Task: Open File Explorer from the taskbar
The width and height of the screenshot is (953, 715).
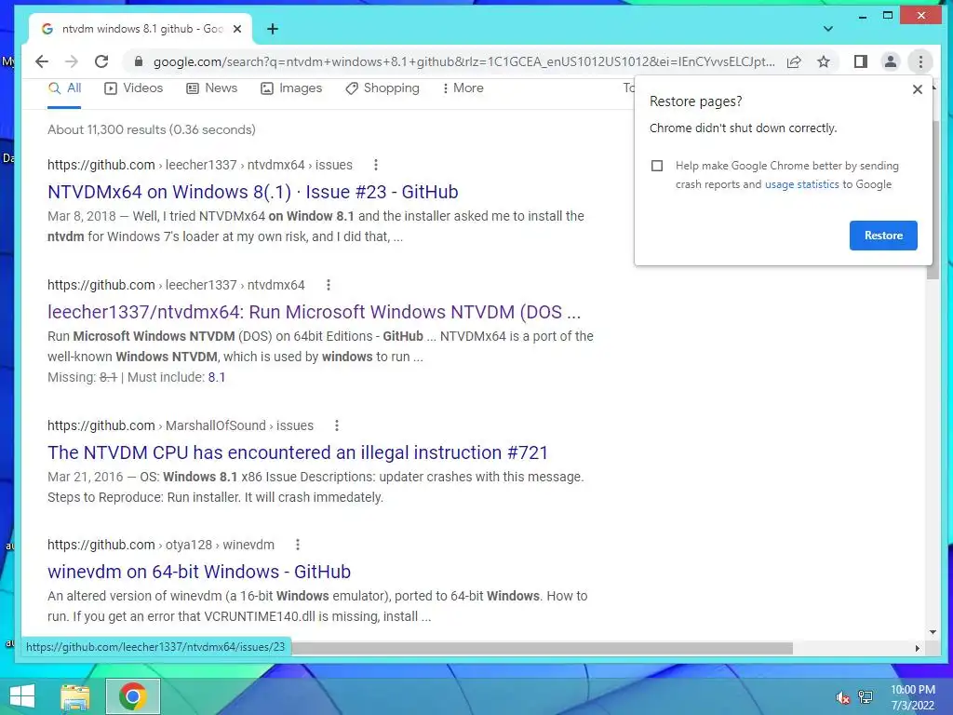Action: pos(75,696)
